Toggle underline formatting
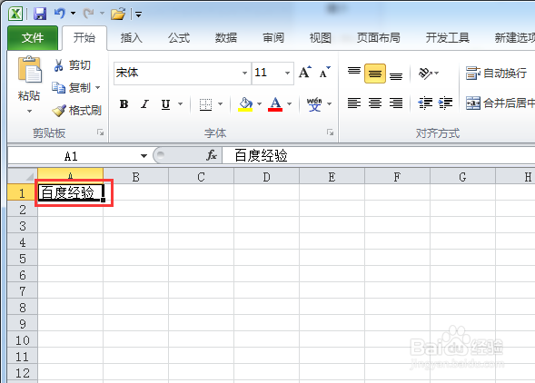 tap(166, 103)
